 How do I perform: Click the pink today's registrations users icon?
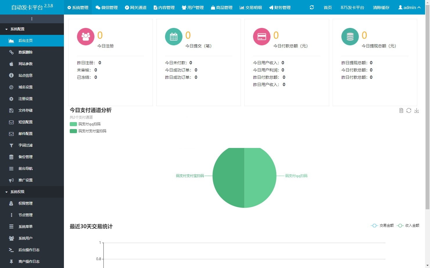point(85,37)
